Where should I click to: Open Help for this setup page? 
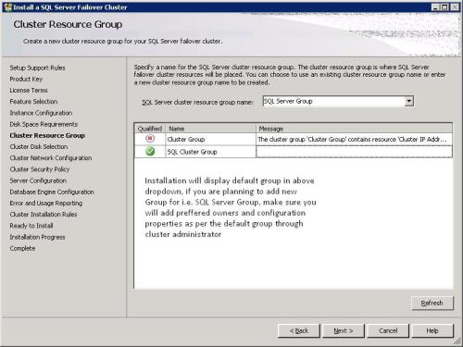pos(432,330)
